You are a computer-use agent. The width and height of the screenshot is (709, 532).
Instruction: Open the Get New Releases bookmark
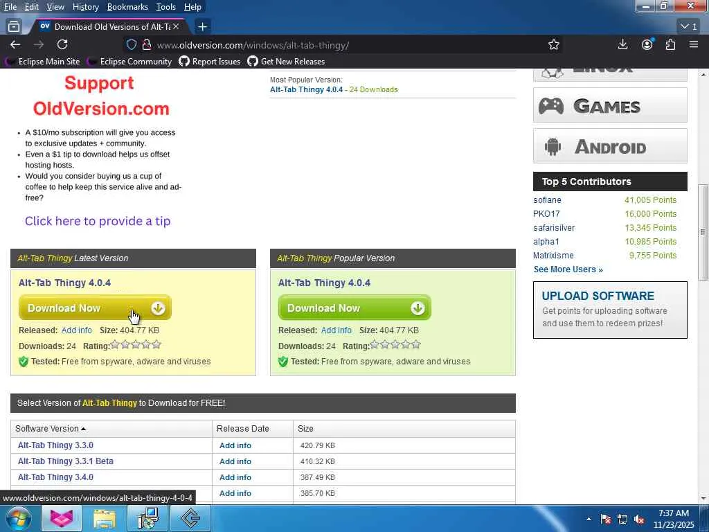pos(286,62)
